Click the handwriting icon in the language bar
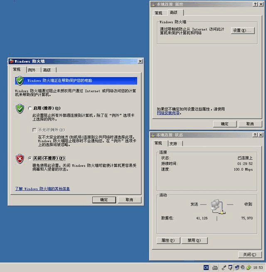The image size is (266, 272). point(230,267)
